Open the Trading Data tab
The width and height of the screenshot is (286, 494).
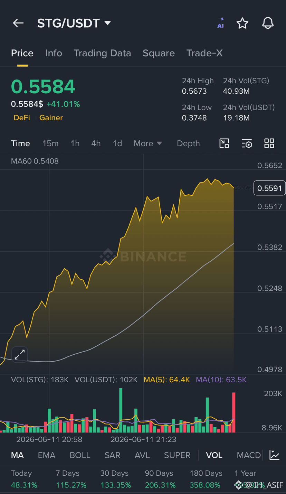tap(102, 53)
